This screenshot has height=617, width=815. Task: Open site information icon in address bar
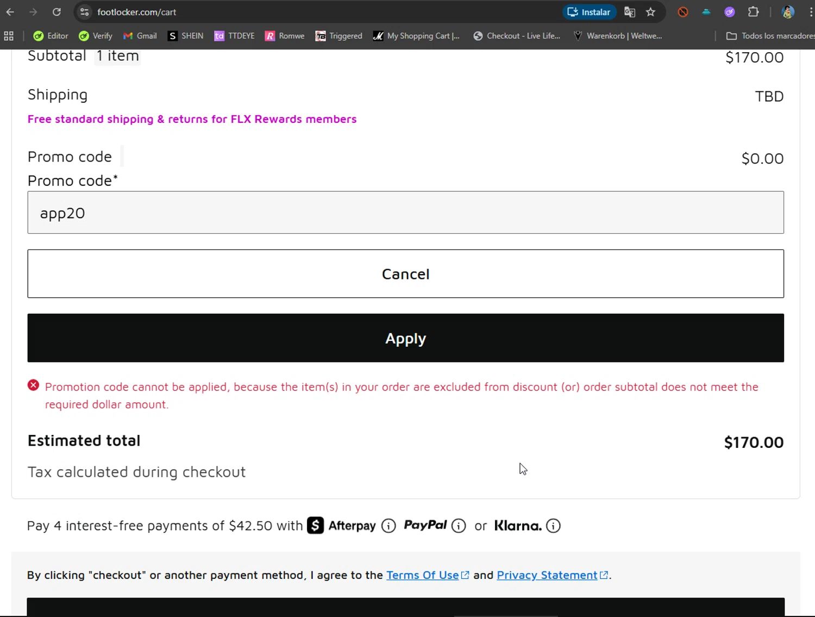pyautogui.click(x=84, y=12)
